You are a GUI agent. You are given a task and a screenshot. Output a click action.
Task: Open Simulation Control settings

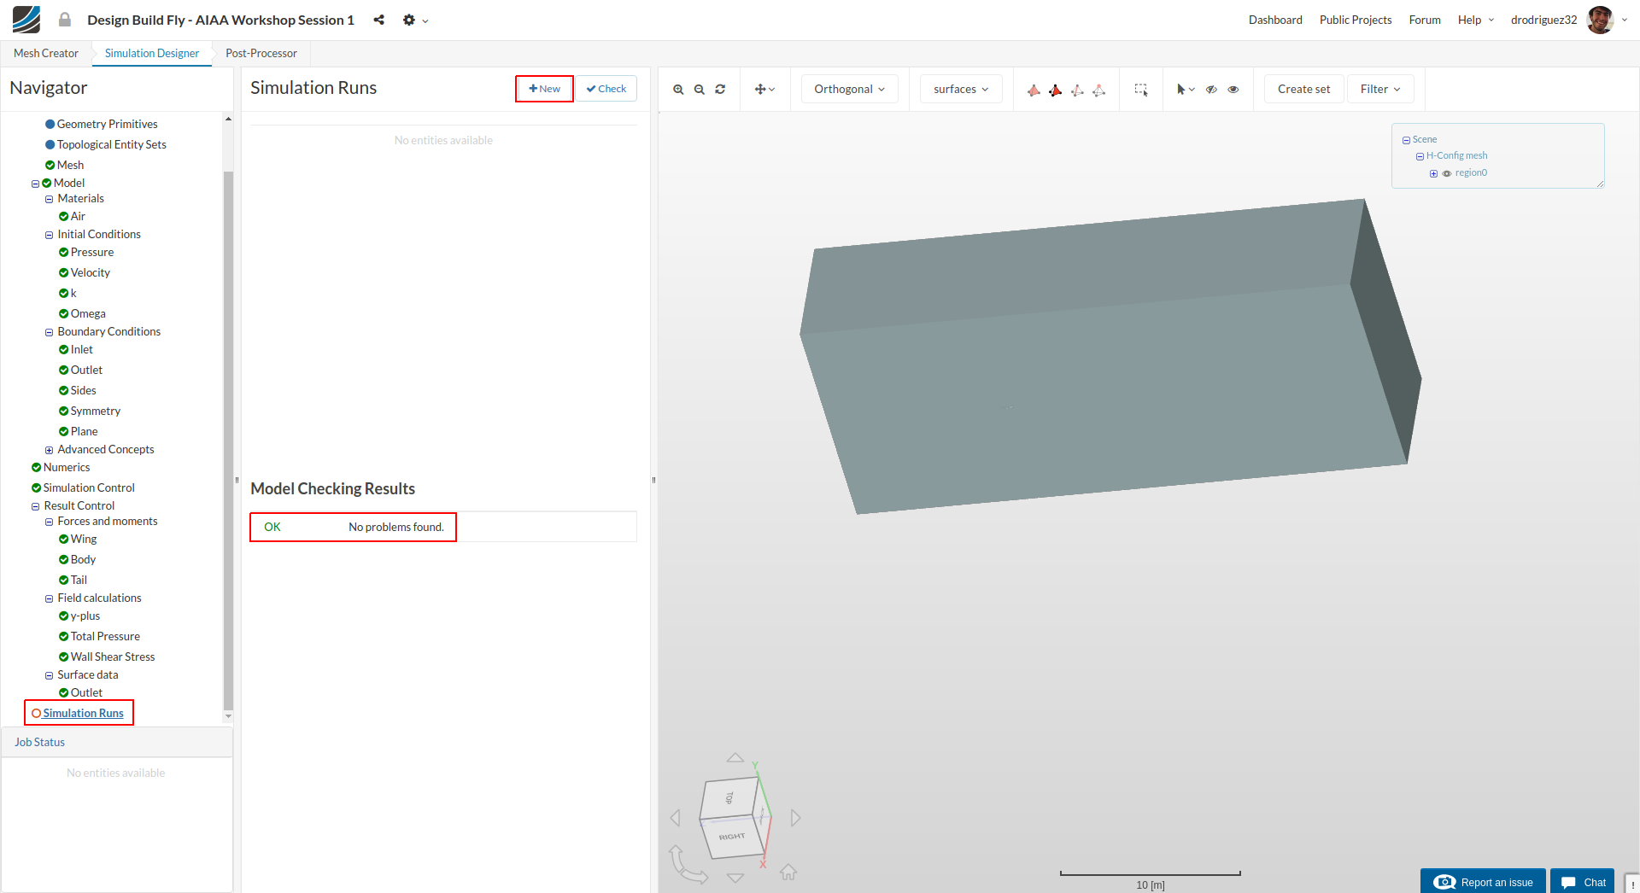click(x=89, y=488)
